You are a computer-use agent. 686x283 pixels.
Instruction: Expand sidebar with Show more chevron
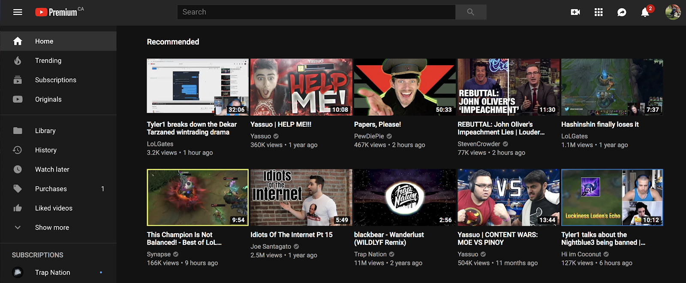point(18,227)
